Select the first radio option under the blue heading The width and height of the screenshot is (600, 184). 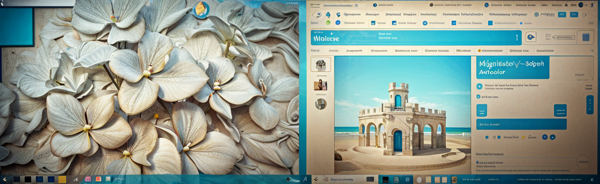[x=479, y=87]
